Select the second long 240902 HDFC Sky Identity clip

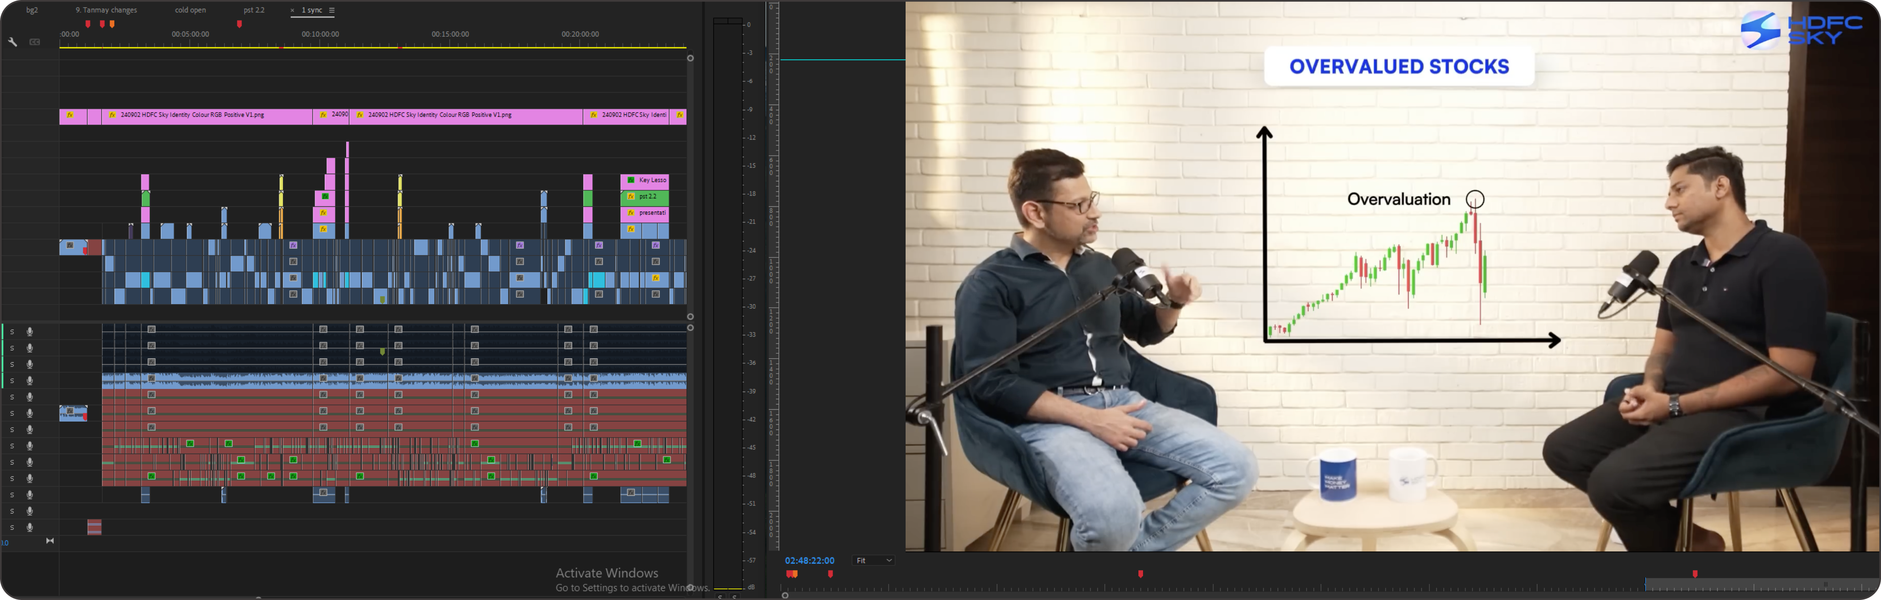click(x=466, y=116)
